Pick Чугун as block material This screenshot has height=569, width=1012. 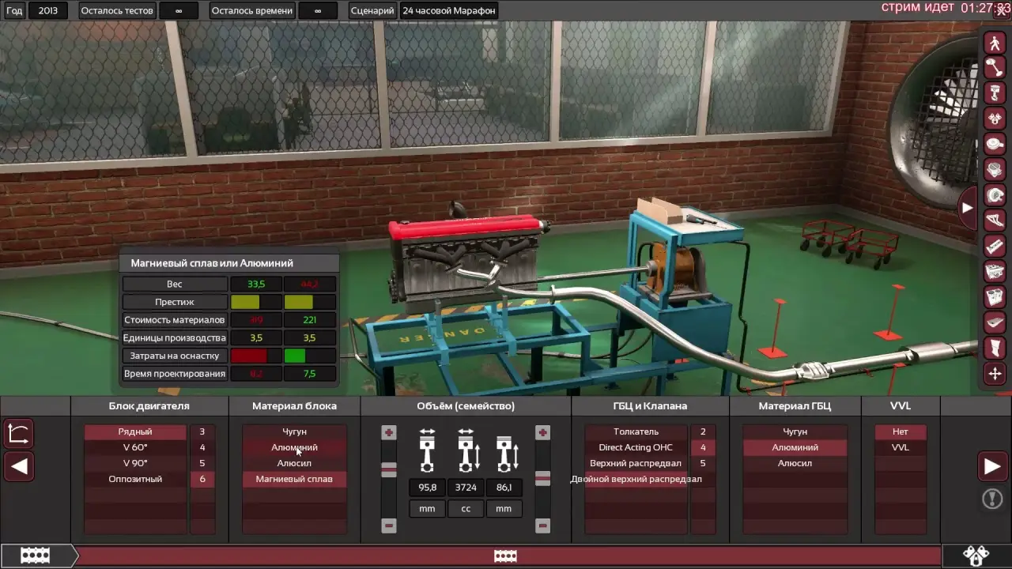coord(294,431)
